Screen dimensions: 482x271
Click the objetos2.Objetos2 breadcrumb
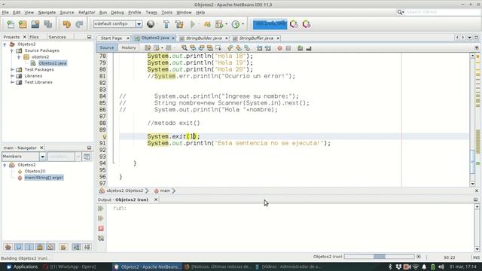125,190
